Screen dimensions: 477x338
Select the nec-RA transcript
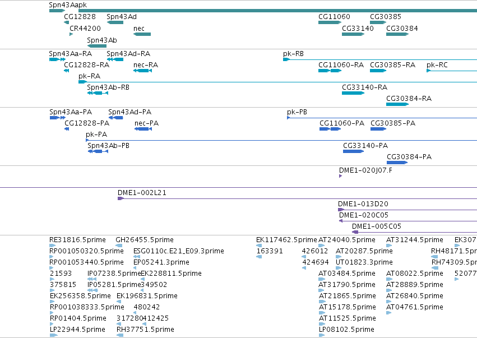pyautogui.click(x=142, y=71)
